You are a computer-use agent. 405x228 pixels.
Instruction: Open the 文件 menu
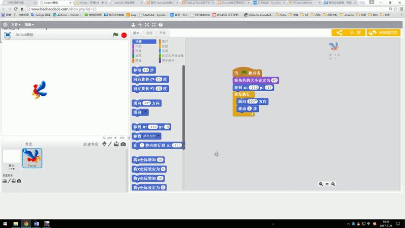pos(16,24)
